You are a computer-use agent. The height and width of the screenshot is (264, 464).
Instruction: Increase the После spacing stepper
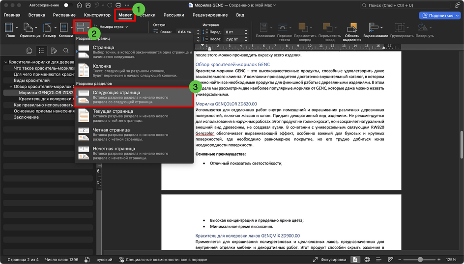[x=246, y=37]
